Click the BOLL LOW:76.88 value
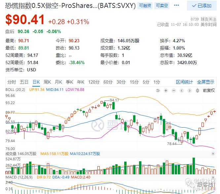Viewport: 220px width, 194px height. coord(75,90)
